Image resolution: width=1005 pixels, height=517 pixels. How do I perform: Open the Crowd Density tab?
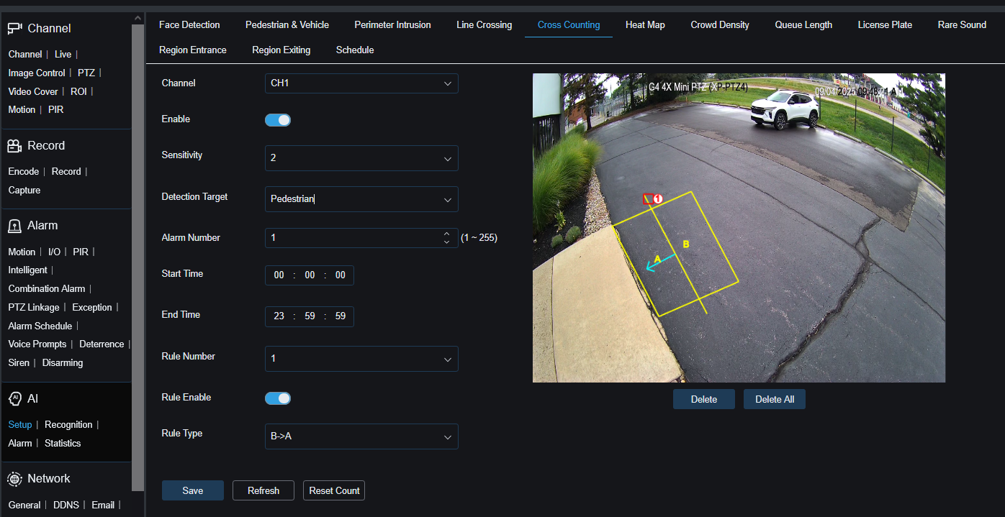point(720,25)
